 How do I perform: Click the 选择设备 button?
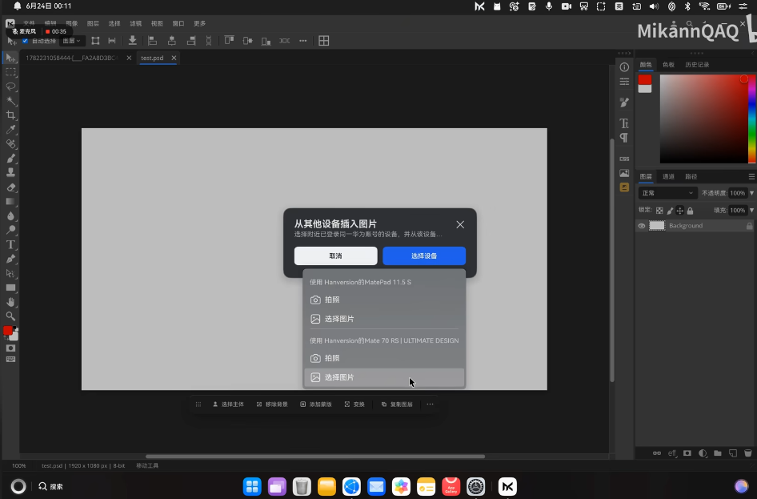[x=424, y=256]
